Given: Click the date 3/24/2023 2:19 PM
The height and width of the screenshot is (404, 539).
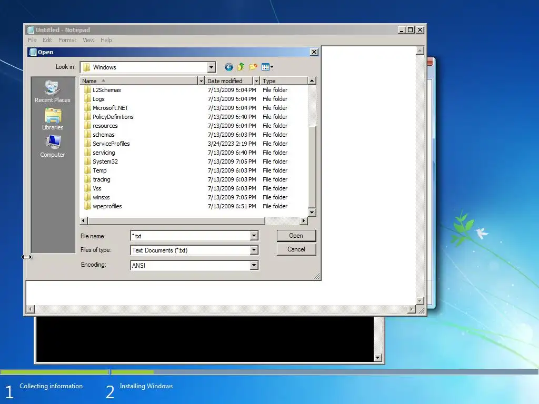Looking at the screenshot, I should [x=232, y=144].
